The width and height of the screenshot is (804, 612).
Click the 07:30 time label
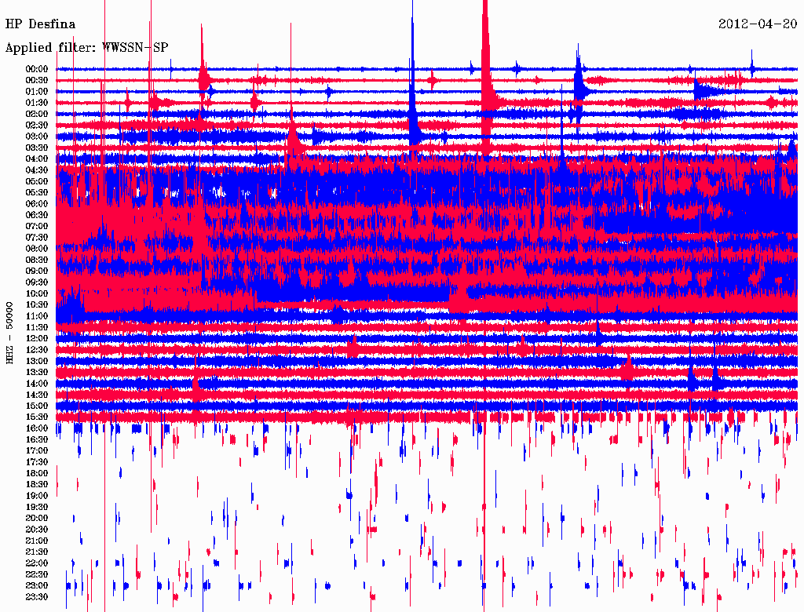(37, 237)
